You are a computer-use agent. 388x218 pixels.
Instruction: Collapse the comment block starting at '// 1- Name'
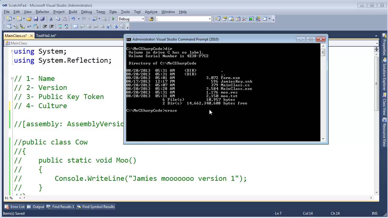pos(12,78)
